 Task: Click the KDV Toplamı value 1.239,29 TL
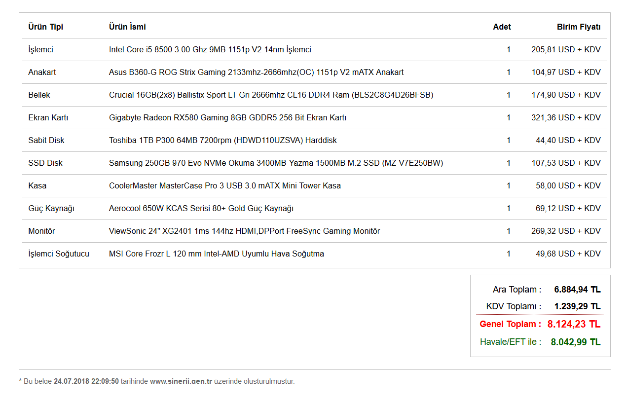point(577,306)
